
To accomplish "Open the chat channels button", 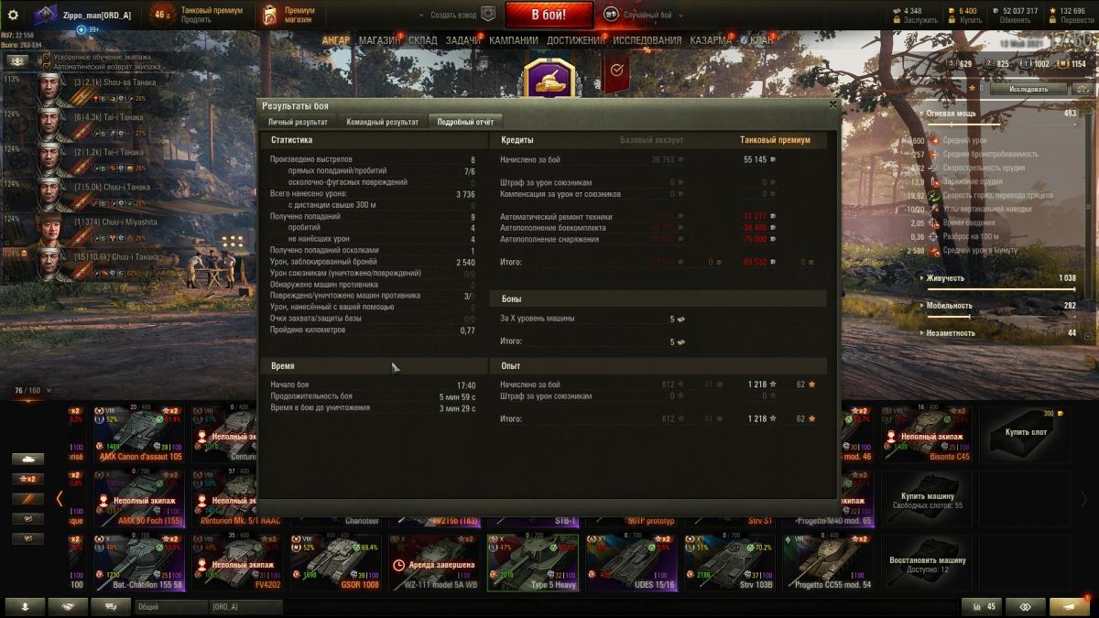I will [x=113, y=607].
